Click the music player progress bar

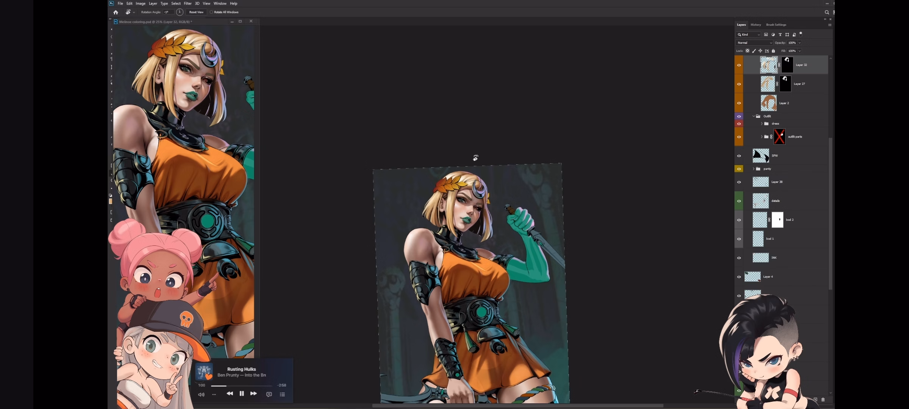(x=241, y=386)
